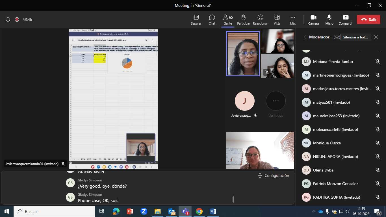
Task: Collapse the Moderadores section chevron
Action: click(304, 37)
